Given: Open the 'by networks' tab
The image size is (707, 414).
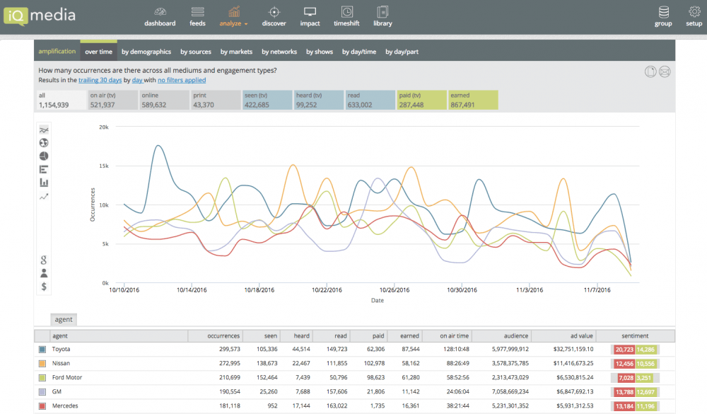Looking at the screenshot, I should tap(279, 52).
